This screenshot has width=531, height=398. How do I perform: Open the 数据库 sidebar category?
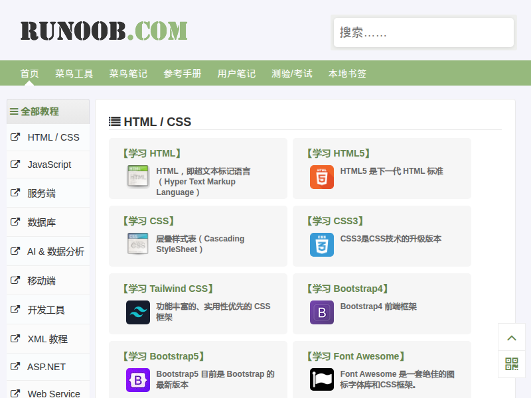[x=41, y=222]
